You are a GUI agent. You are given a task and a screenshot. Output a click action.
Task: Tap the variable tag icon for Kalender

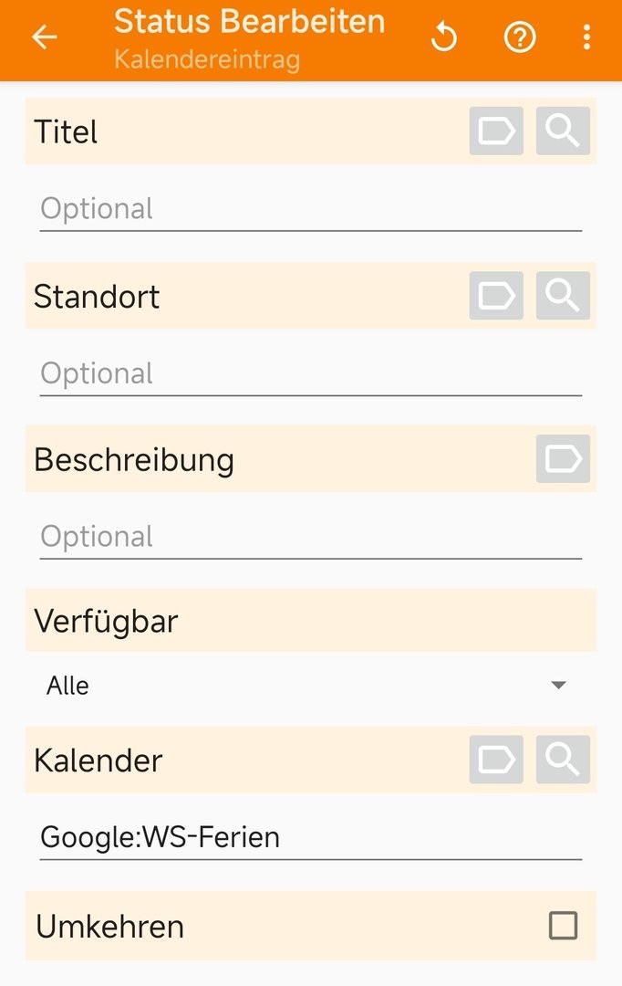coord(496,759)
